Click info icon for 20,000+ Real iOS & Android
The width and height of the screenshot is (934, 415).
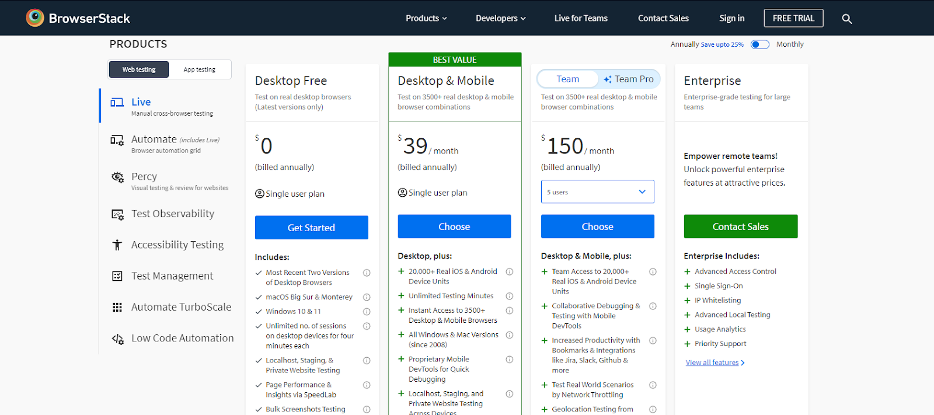(x=510, y=272)
